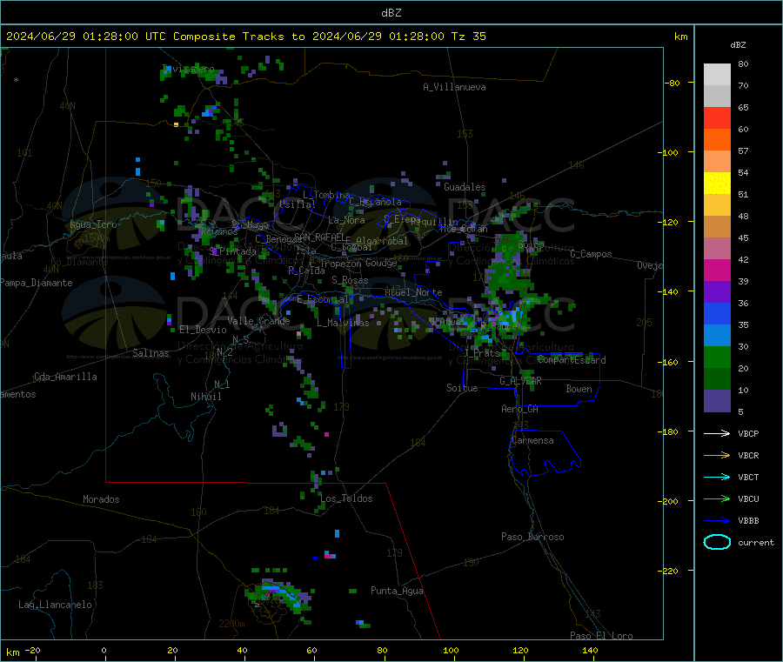783x662 pixels.
Task: Click the 'Cda_Amarilla' map label
Action: pyautogui.click(x=65, y=377)
